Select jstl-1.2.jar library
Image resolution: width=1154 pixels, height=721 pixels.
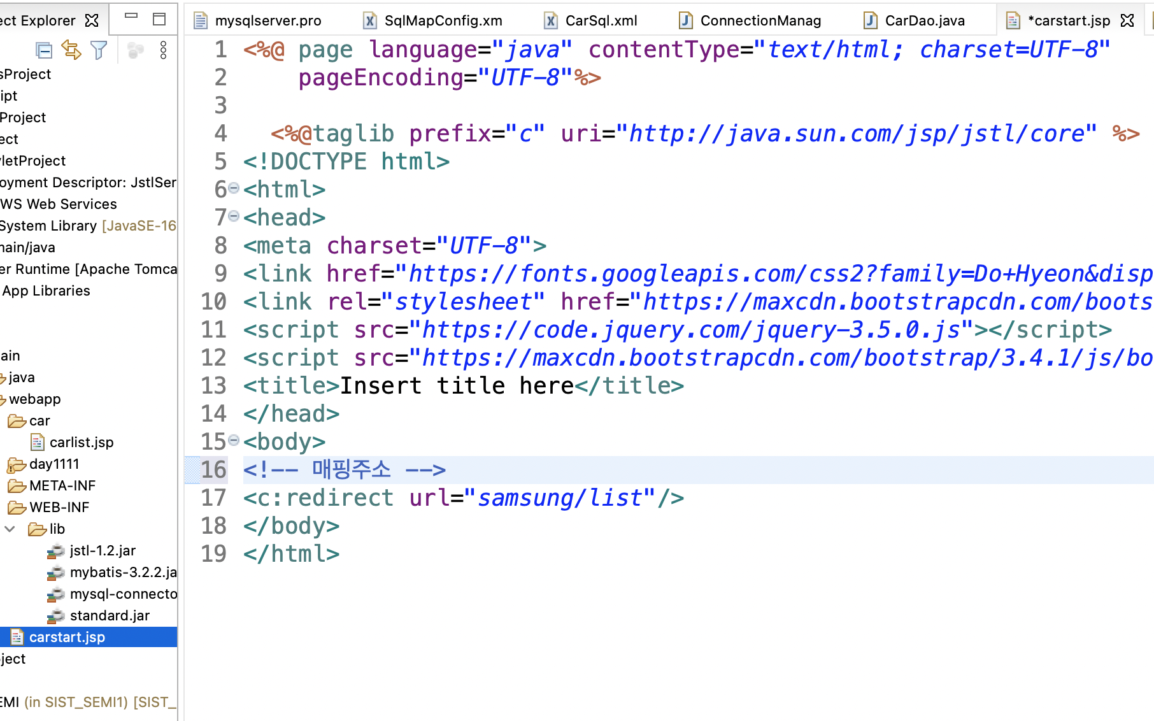point(92,550)
